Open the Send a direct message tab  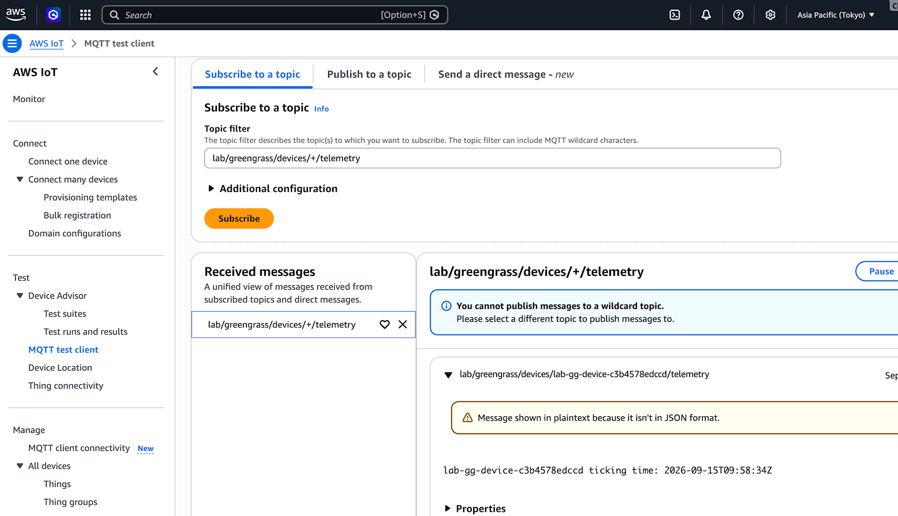click(506, 75)
